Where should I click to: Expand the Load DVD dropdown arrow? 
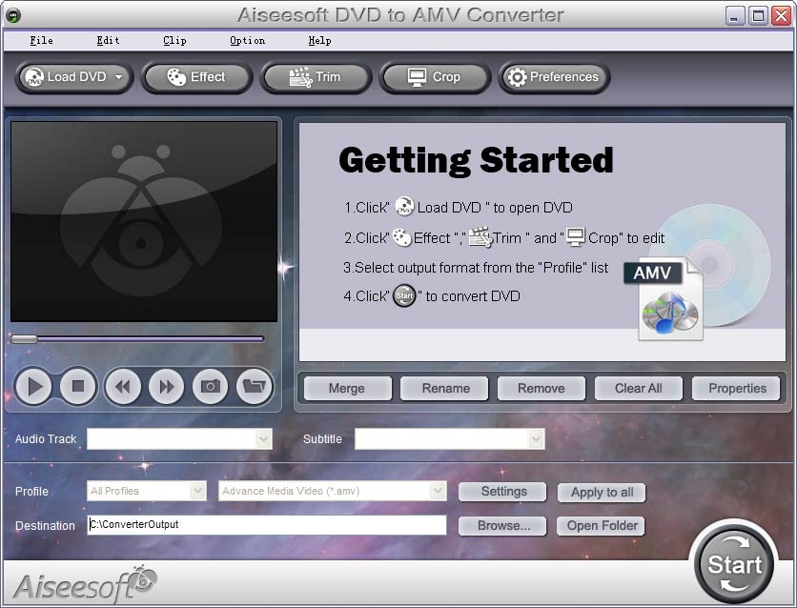[118, 77]
